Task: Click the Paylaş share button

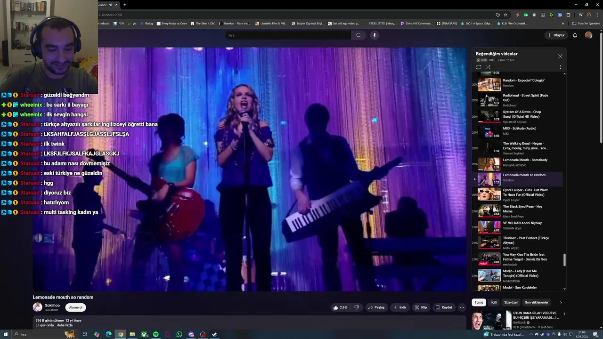Action: (x=376, y=307)
